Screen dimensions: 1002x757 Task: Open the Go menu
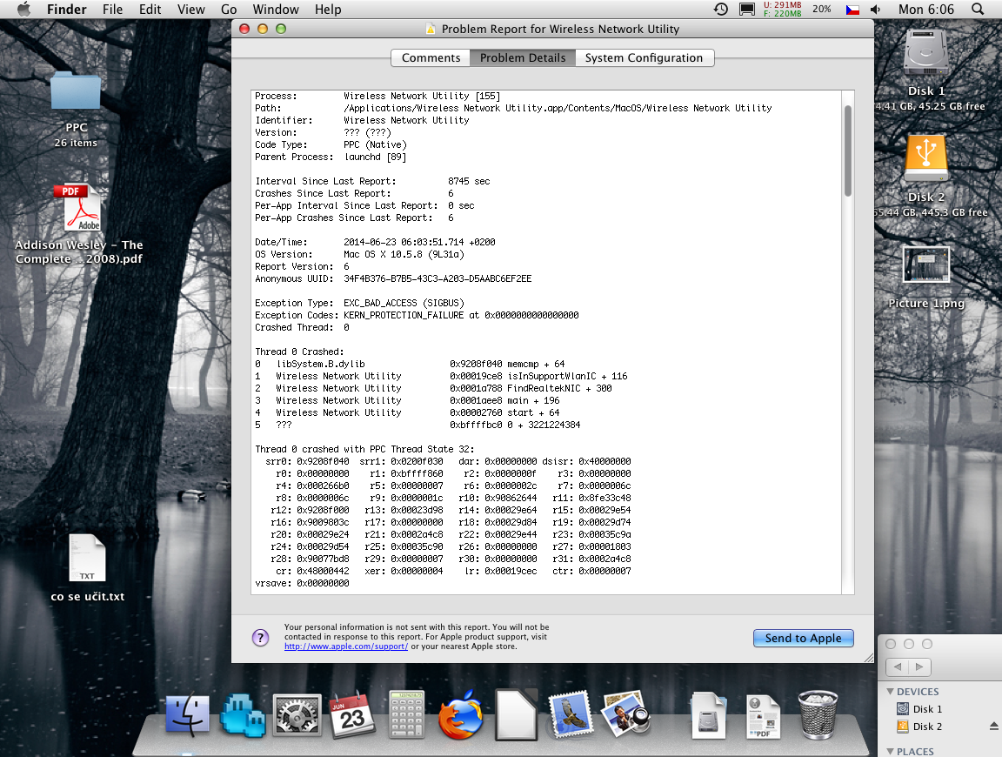[x=229, y=9]
